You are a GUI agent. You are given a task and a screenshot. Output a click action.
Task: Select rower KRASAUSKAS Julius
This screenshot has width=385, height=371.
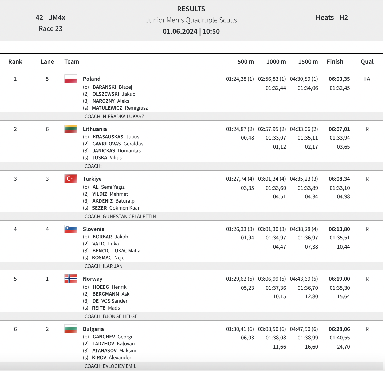(116, 137)
